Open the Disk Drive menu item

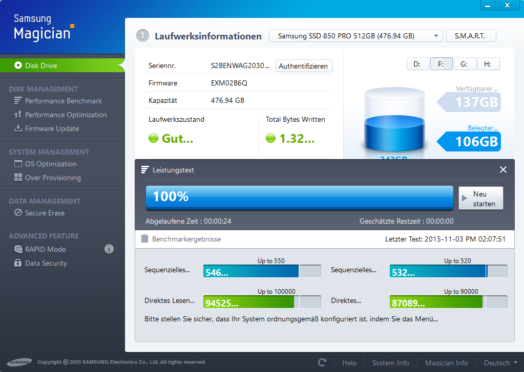62,65
